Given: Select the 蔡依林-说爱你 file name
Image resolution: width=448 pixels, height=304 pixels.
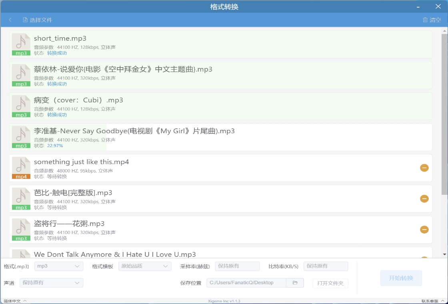Looking at the screenshot, I should click(123, 69).
